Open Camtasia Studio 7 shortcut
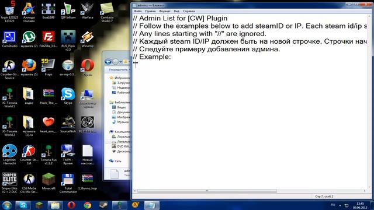 [x=107, y=12]
